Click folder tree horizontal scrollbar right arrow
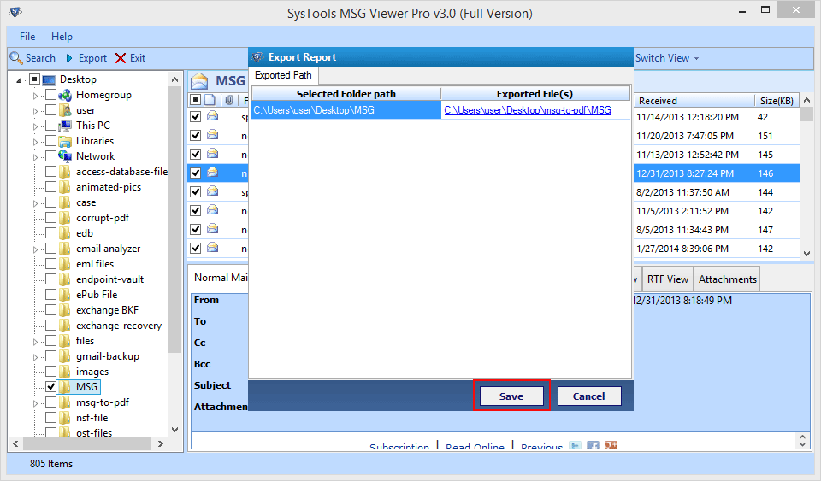Screen dimensions: 821x481 (161, 444)
